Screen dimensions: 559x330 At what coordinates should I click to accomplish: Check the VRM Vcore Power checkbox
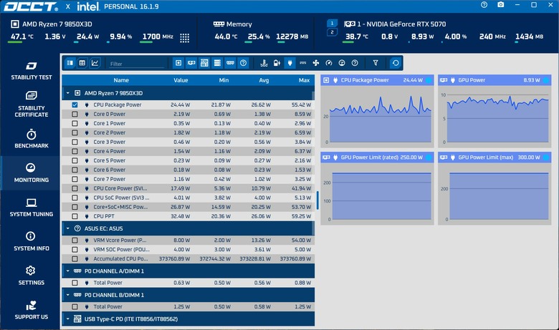click(x=75, y=240)
